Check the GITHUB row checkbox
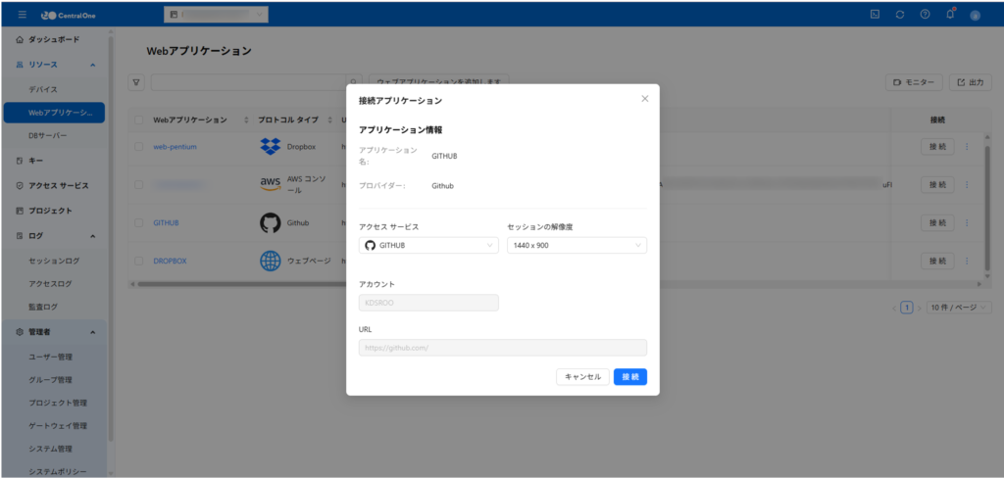Screen dimensions: 1004x478 click(139, 222)
